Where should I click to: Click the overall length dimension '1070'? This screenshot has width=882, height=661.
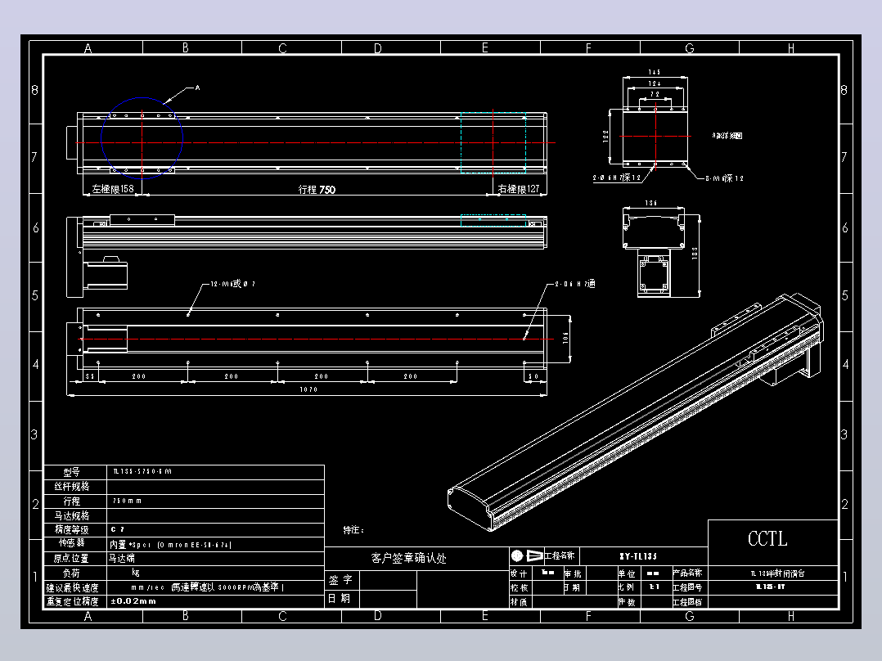coord(308,389)
